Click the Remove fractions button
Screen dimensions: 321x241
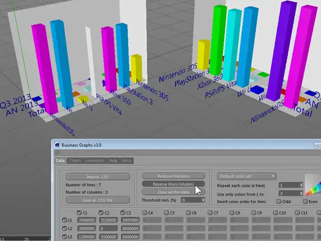pos(173,176)
